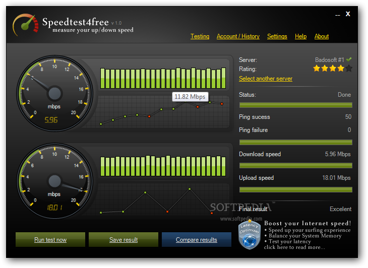Click the second rating star

click(x=325, y=69)
